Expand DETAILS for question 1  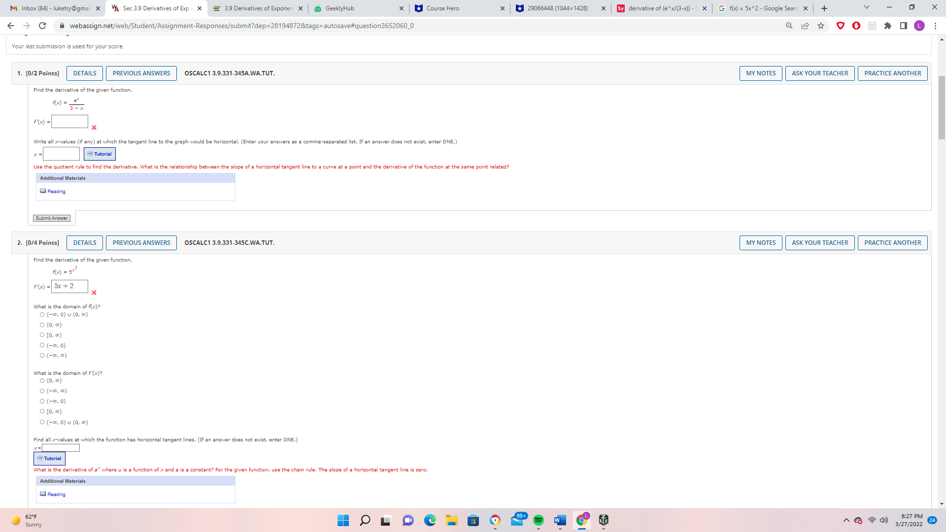point(85,73)
